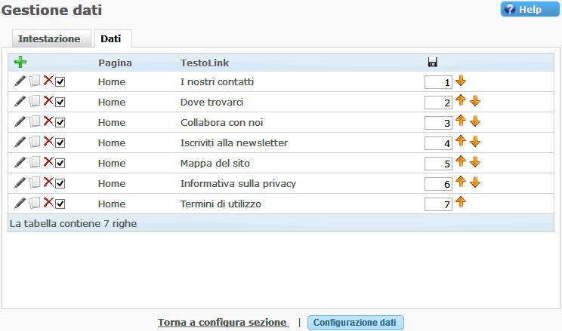Screen dimensions: 562x331
Task: Copy the 'Collabora con noi' row
Action: [34, 122]
